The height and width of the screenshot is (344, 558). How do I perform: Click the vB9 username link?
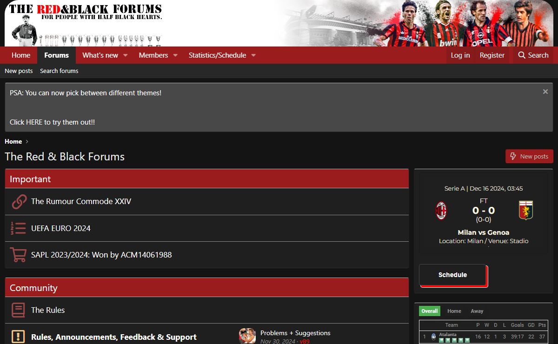(305, 341)
